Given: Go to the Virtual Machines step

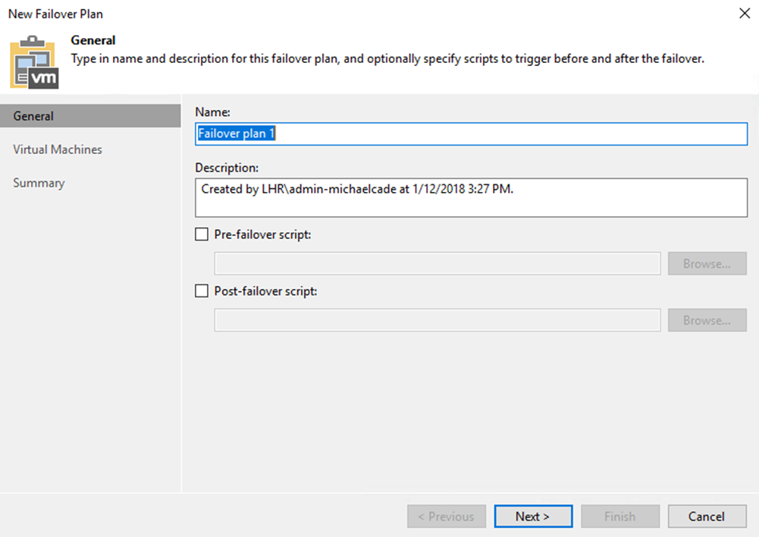Looking at the screenshot, I should (x=58, y=149).
